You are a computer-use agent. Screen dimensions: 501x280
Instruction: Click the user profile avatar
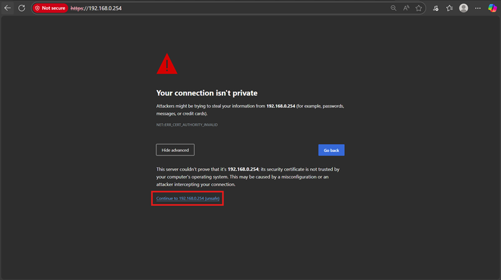[x=464, y=8]
